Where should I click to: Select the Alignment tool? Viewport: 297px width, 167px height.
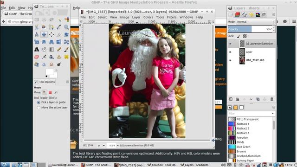52,34
